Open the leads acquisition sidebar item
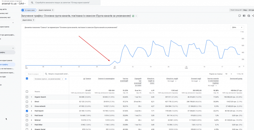The image size is (254, 130). pyautogui.click(x=3, y=77)
